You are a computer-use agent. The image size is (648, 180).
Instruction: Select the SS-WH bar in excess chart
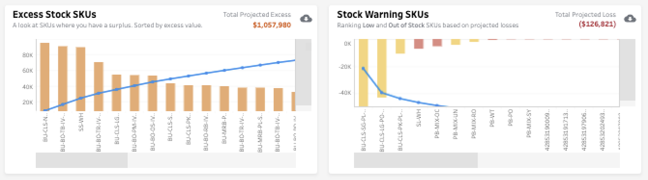click(x=81, y=79)
